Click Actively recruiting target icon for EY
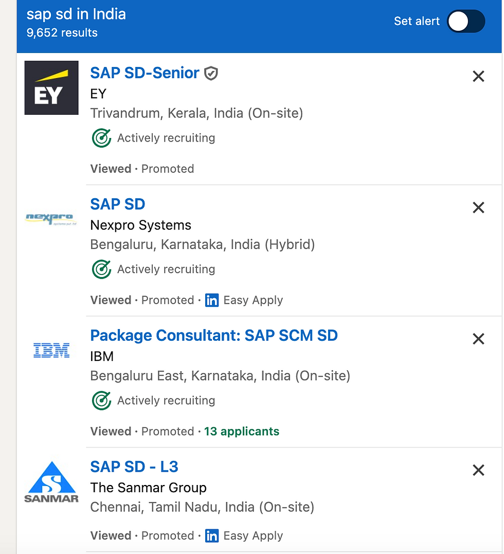This screenshot has height=554, width=504. [102, 138]
